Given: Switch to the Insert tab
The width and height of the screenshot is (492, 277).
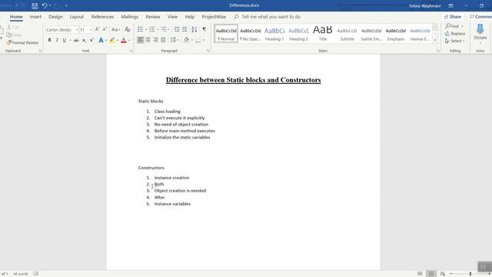Looking at the screenshot, I should 35,17.
